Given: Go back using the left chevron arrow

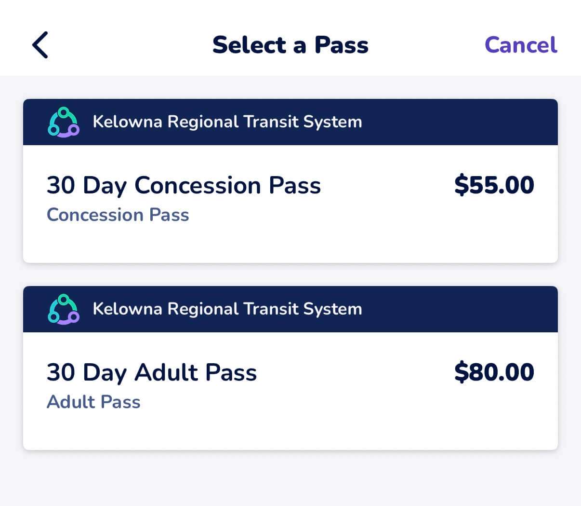Looking at the screenshot, I should click(x=40, y=45).
